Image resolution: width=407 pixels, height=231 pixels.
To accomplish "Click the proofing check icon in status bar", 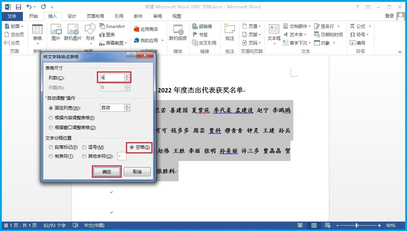I will coord(76,225).
